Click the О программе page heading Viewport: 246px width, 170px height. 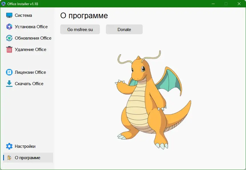tap(84, 16)
